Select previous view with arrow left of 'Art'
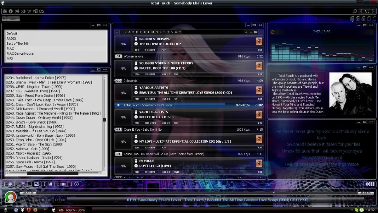The height and width of the screenshot is (213, 378). click(x=360, y=11)
